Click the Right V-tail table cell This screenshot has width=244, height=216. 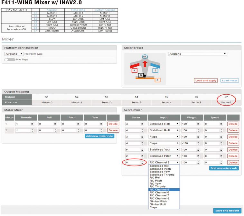105,28
